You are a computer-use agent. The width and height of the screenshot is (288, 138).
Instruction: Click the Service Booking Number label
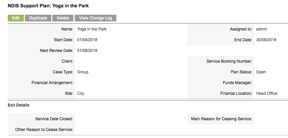[x=229, y=61]
